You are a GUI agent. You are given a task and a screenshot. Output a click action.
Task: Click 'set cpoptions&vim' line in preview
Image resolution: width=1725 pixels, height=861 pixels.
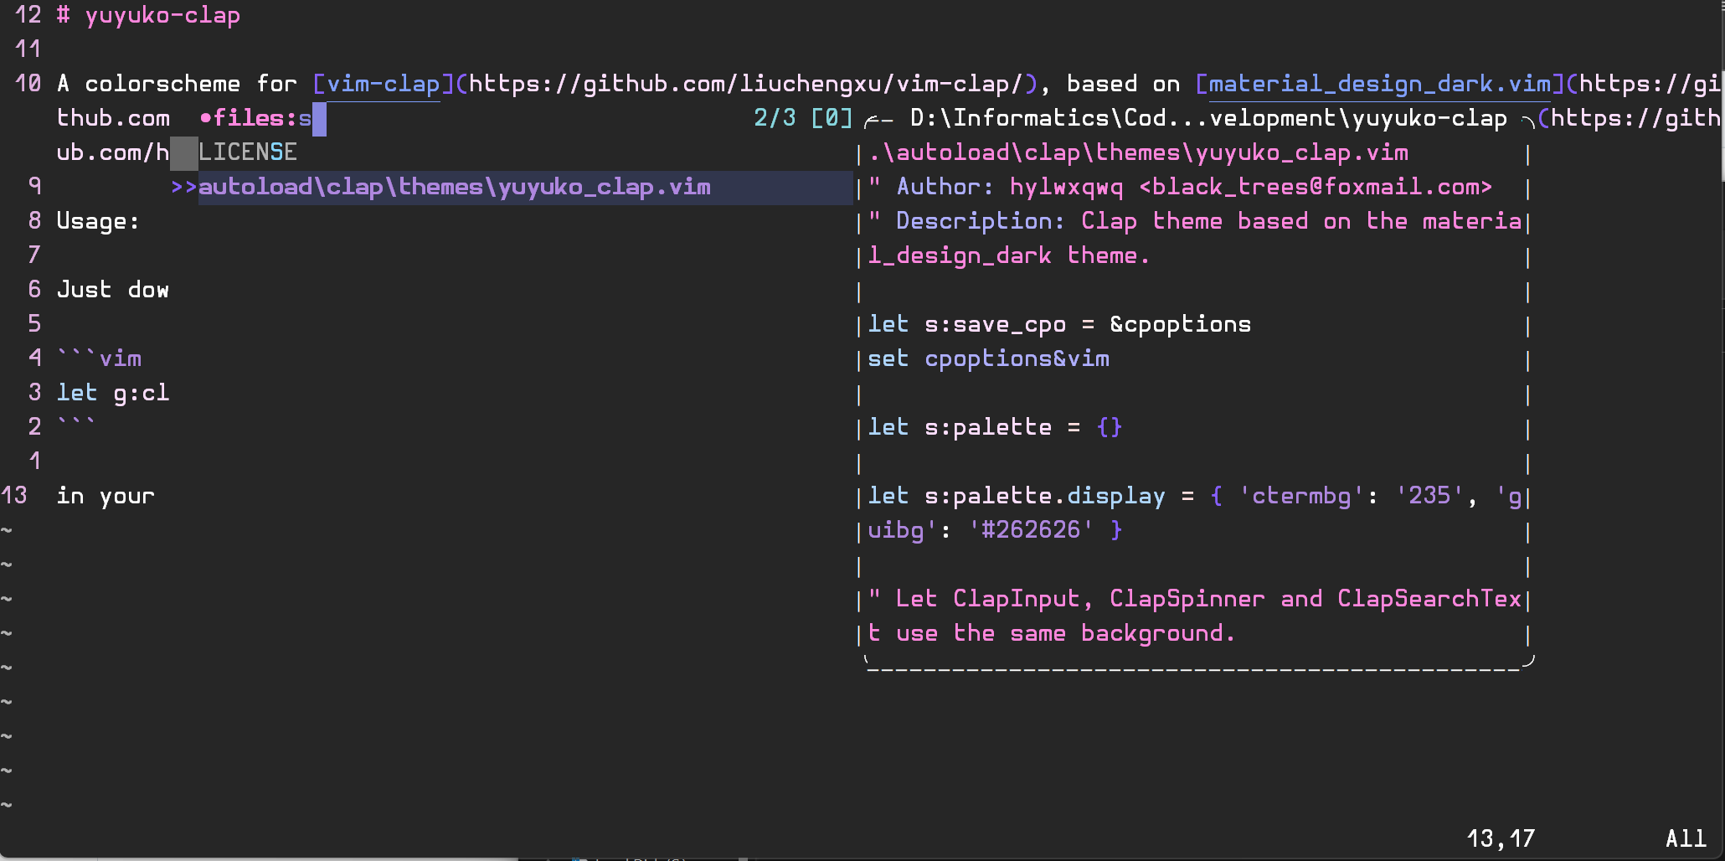[988, 358]
